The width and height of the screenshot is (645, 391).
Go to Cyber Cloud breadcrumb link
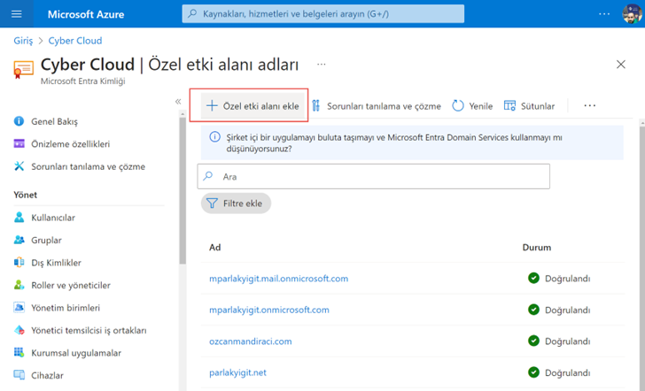coord(75,41)
